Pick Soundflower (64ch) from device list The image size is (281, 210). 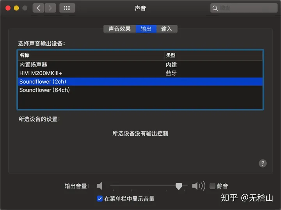point(140,90)
